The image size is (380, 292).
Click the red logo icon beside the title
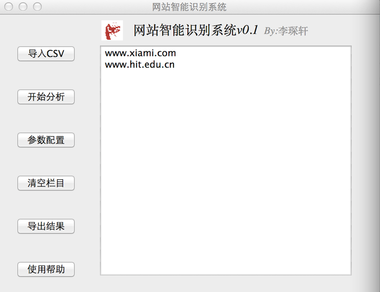coord(112,31)
